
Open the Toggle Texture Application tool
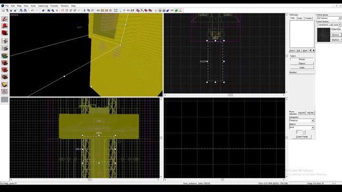4,55
